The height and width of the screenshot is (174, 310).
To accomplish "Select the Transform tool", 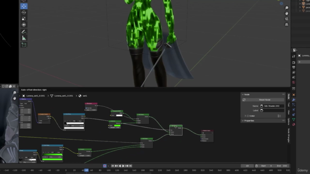I will pyautogui.click(x=24, y=25).
